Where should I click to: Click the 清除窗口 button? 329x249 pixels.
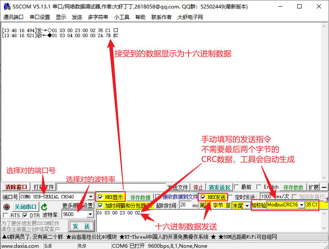point(16,187)
